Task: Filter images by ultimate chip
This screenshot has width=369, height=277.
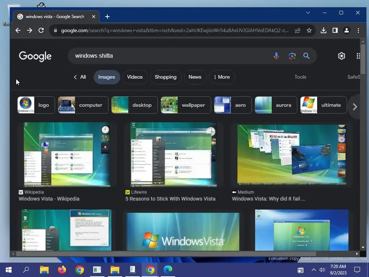Action: 323,105
